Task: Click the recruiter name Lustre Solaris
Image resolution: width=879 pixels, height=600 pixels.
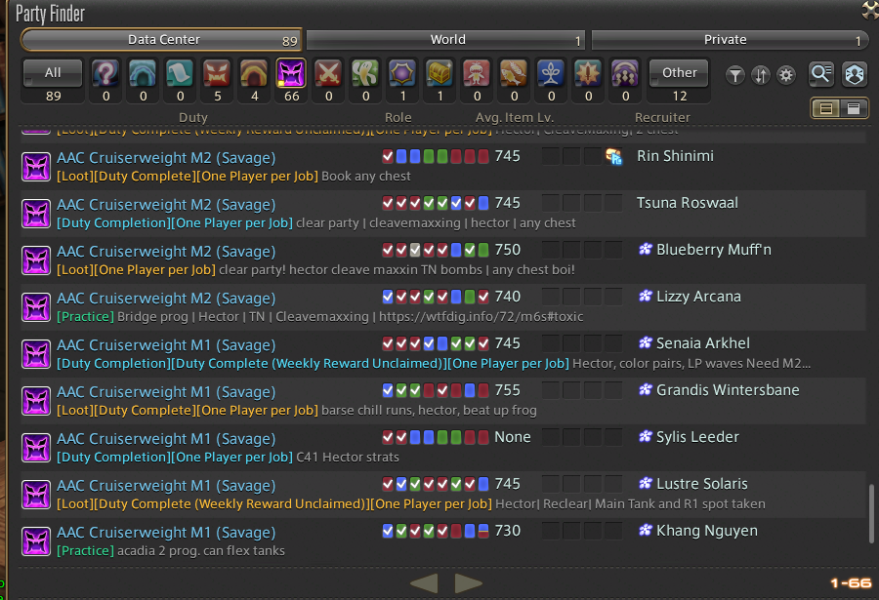Action: click(x=702, y=484)
